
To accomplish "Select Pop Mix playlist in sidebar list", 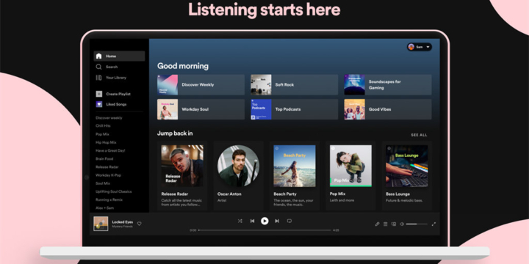I will pyautogui.click(x=102, y=134).
